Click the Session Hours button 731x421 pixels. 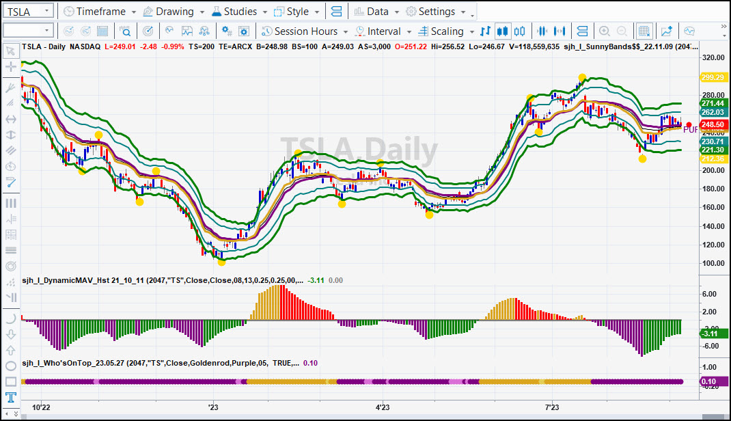[x=300, y=31]
